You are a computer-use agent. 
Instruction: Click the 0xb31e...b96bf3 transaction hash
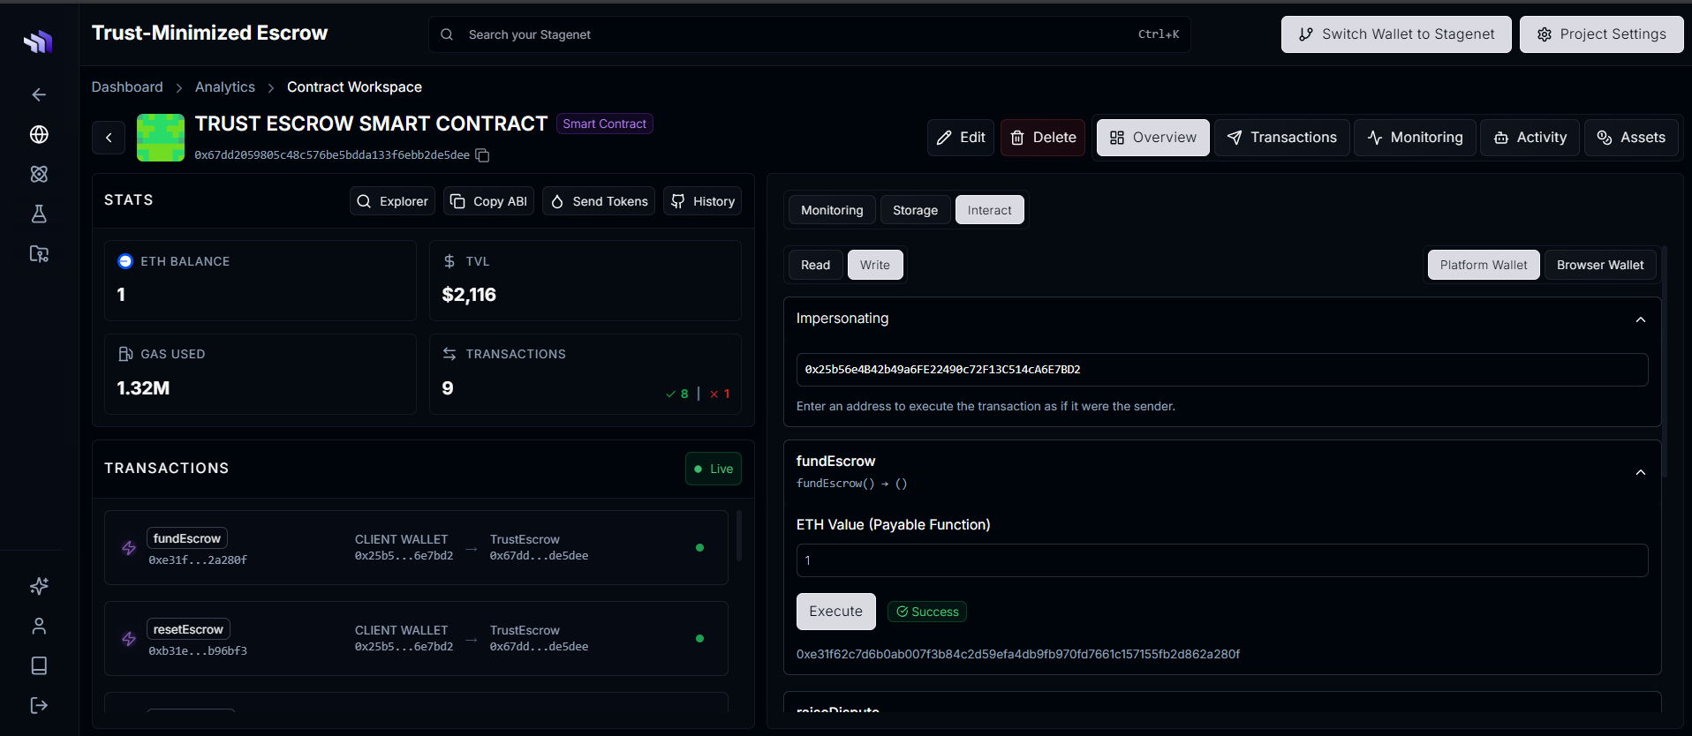(198, 650)
